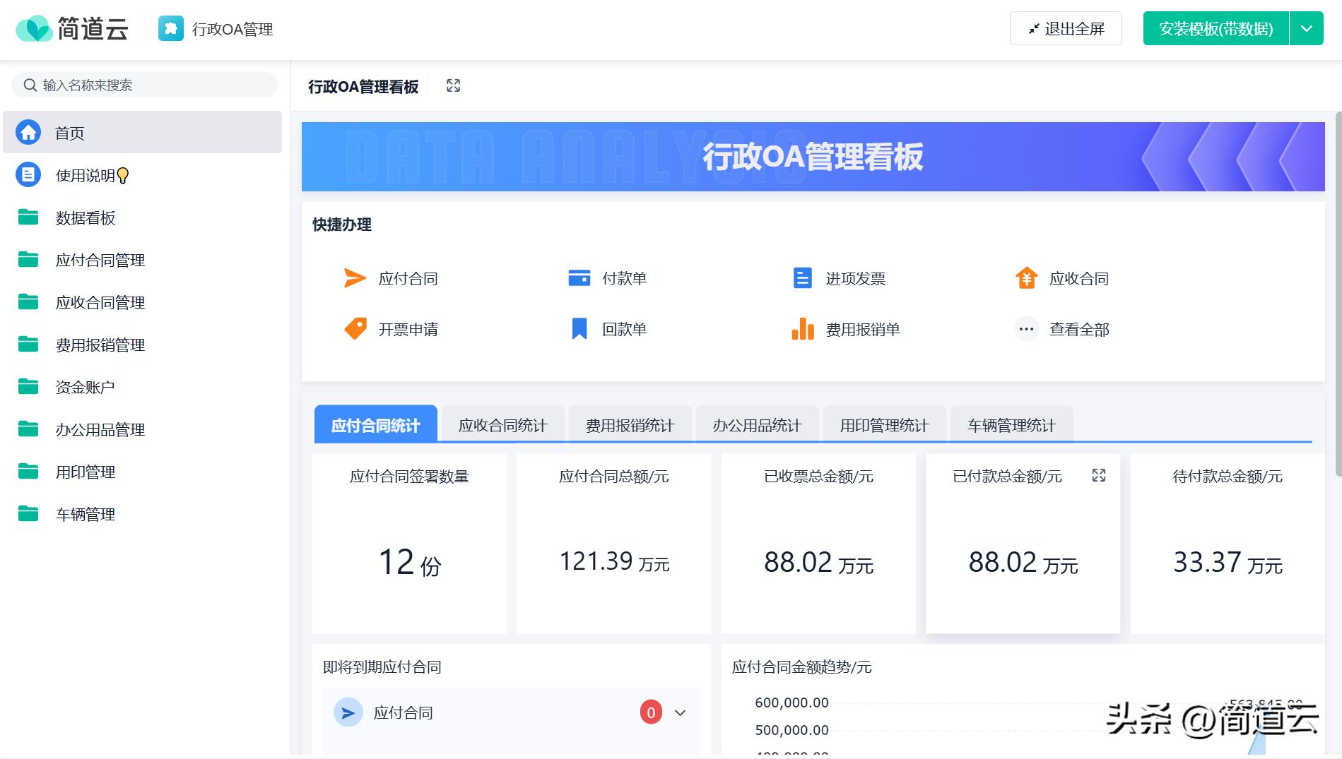Click the orange paper-plane 应付合同 shortcut icon
Screen dimensions: 1342x759
coord(355,278)
